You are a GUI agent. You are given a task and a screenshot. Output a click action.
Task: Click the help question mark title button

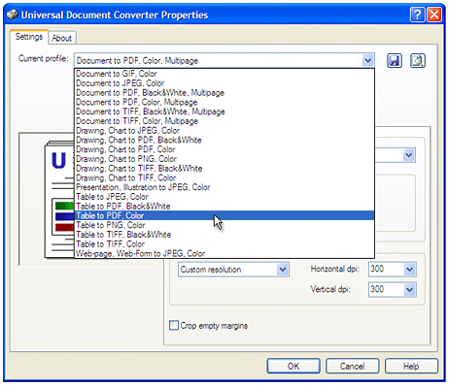[417, 15]
